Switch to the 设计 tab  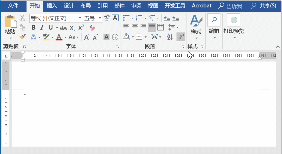[x=69, y=6]
